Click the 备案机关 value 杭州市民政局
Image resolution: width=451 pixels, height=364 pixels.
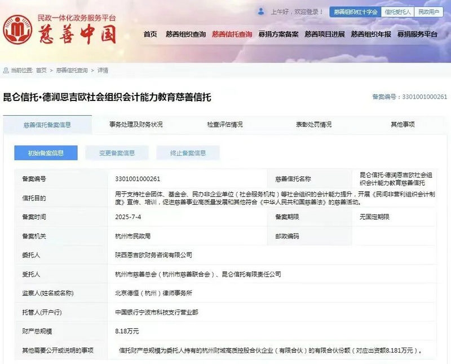132,236
